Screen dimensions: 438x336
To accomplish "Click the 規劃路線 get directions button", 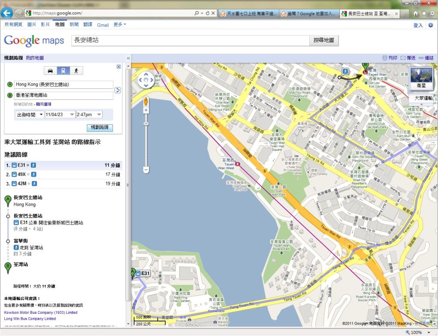I will (x=100, y=128).
